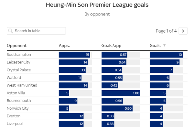Image resolution: width=194 pixels, height=130 pixels.
Task: Select the Crystal Palace row label
Action: click(19, 70)
